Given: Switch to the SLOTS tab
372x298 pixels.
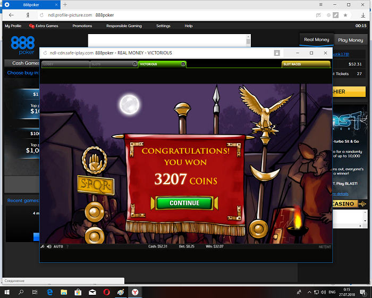Looking at the screenshot, I should pyautogui.click(x=112, y=64).
